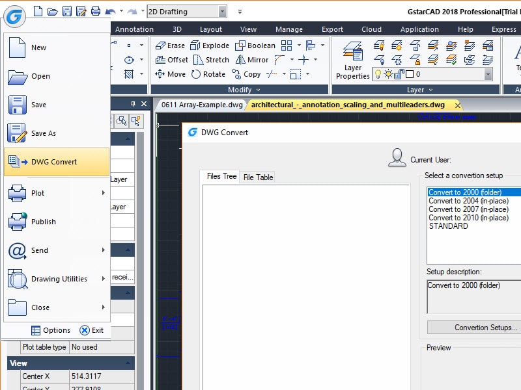Toggle the layer on/off lightbulb icon
The image size is (521, 390).
[x=378, y=74]
